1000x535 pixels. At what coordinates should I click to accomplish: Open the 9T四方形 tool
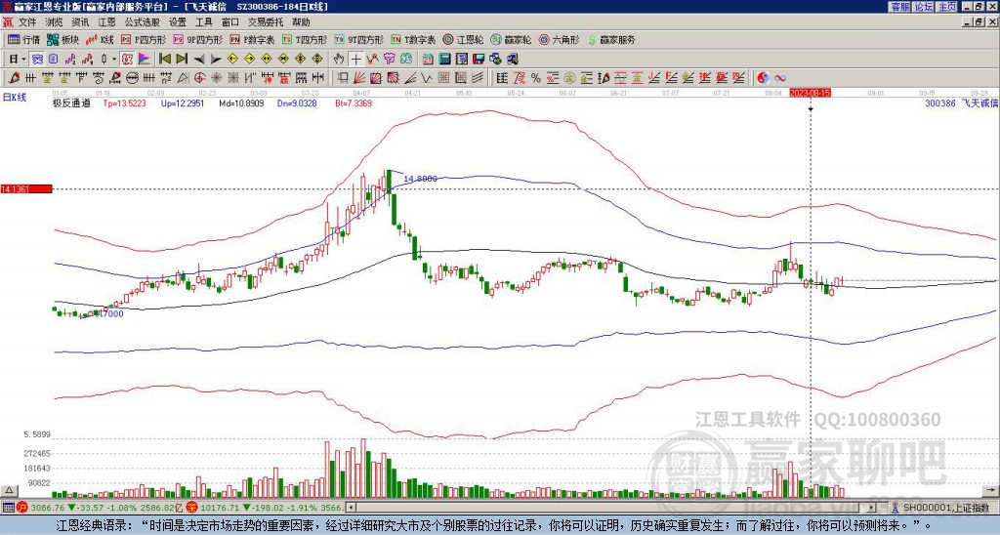pyautogui.click(x=359, y=39)
